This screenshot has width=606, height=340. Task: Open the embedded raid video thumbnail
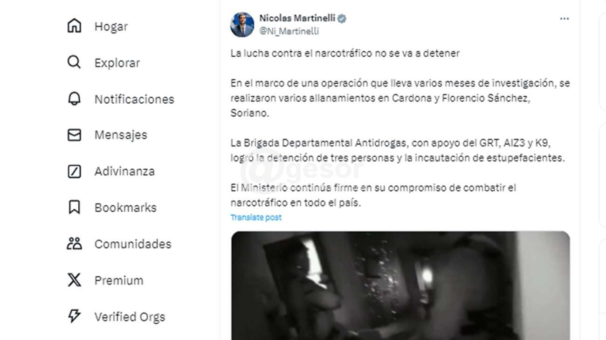point(400,285)
